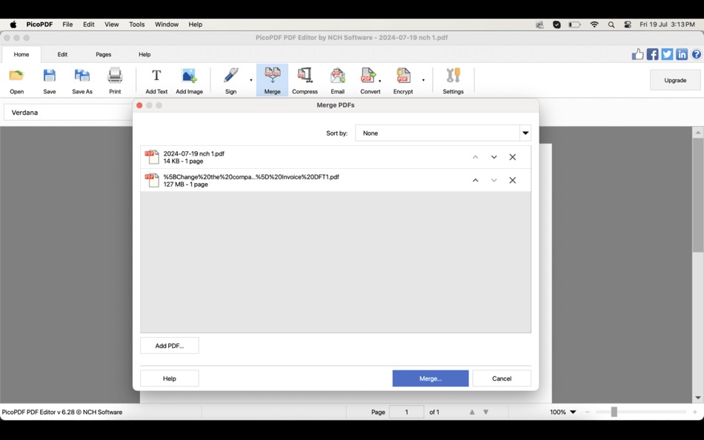Print the document via Print icon
Screen dimensions: 704x440
115,80
